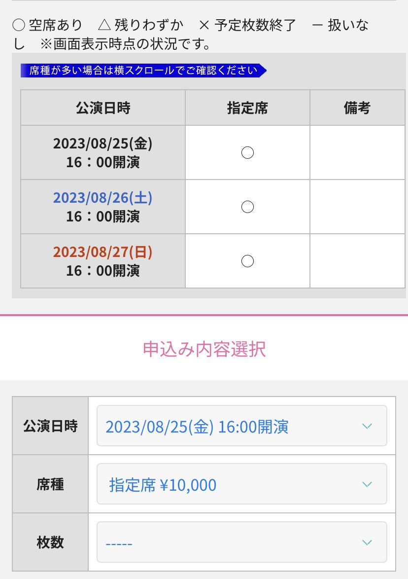The image size is (408, 579).
Task: Select the 2023/08/26(土) performance date
Action: (x=103, y=207)
